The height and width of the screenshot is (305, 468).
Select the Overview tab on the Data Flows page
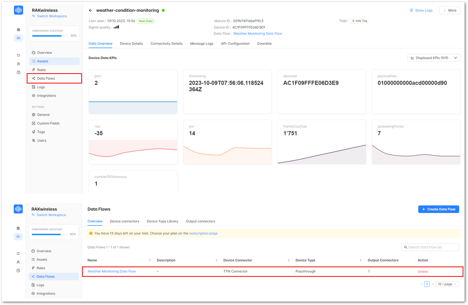point(95,221)
